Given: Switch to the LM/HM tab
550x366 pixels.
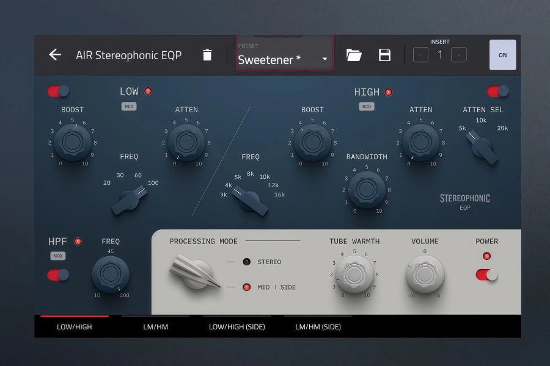Looking at the screenshot, I should (x=155, y=326).
